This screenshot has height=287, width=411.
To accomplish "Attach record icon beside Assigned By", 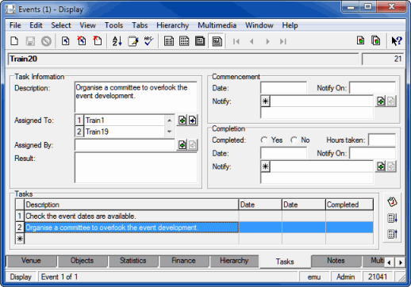I will (182, 145).
